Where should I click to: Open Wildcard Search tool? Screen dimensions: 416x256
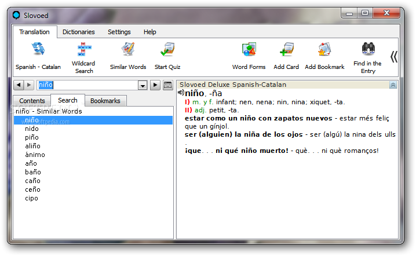coord(84,49)
